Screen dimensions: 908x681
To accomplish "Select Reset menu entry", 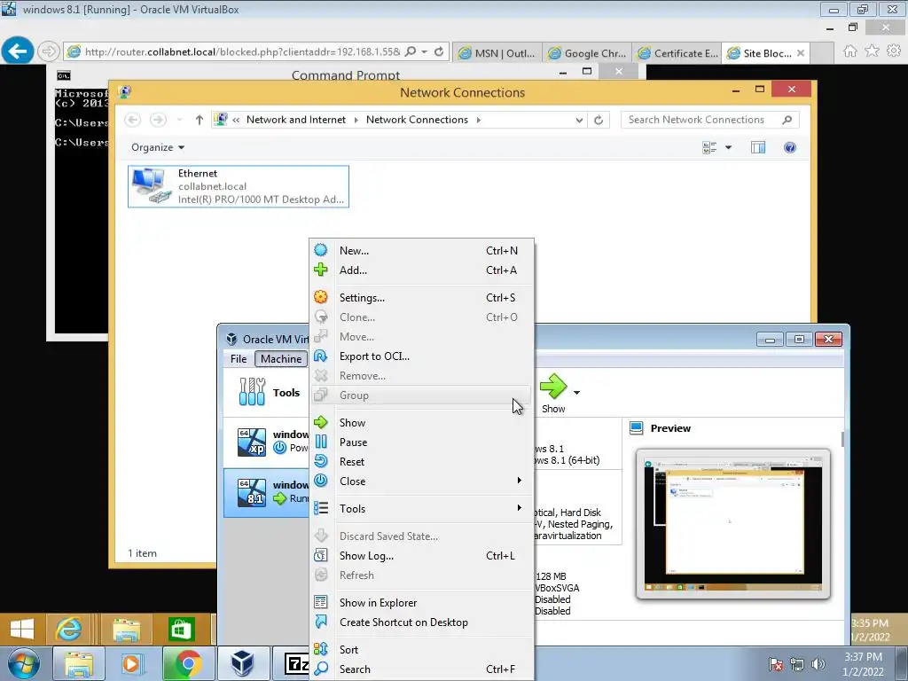I will (x=421, y=461).
